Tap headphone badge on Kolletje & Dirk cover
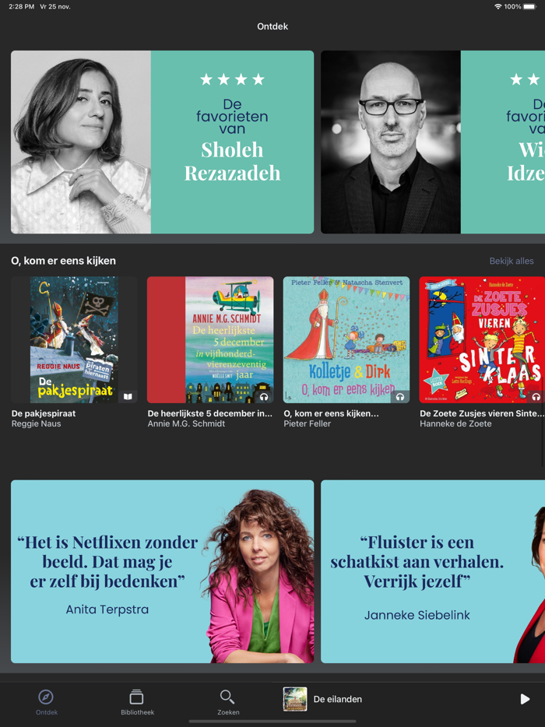 coord(400,397)
